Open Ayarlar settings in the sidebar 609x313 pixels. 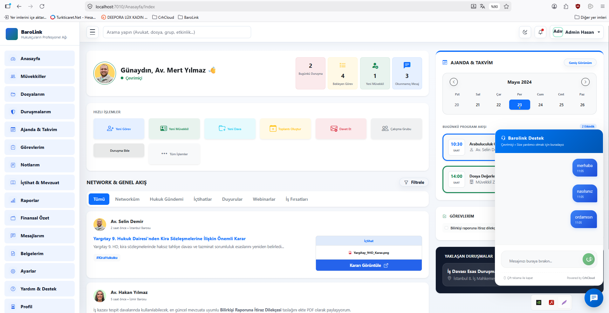click(40, 271)
